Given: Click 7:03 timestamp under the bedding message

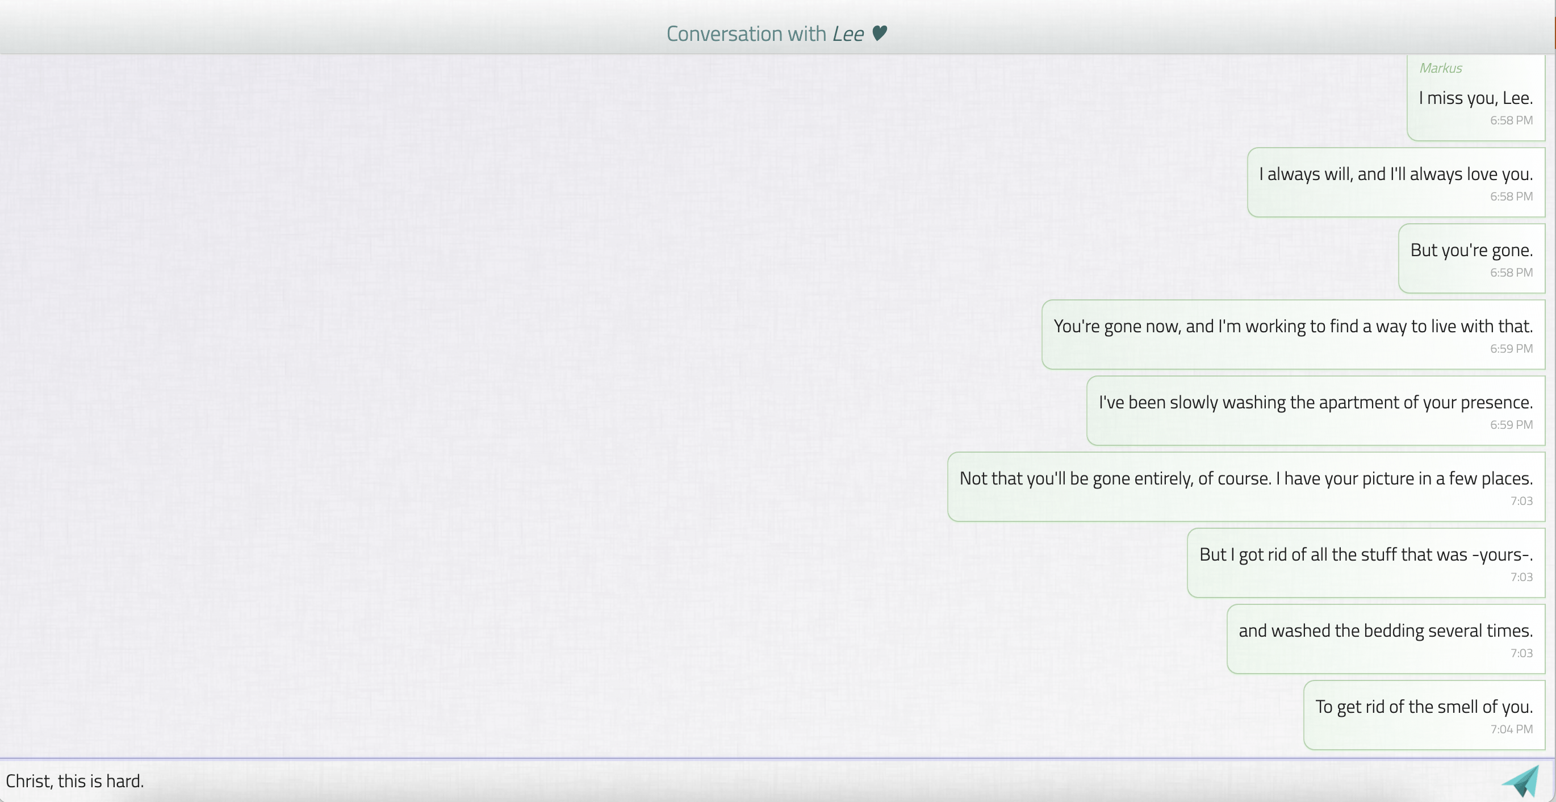Looking at the screenshot, I should tap(1521, 653).
